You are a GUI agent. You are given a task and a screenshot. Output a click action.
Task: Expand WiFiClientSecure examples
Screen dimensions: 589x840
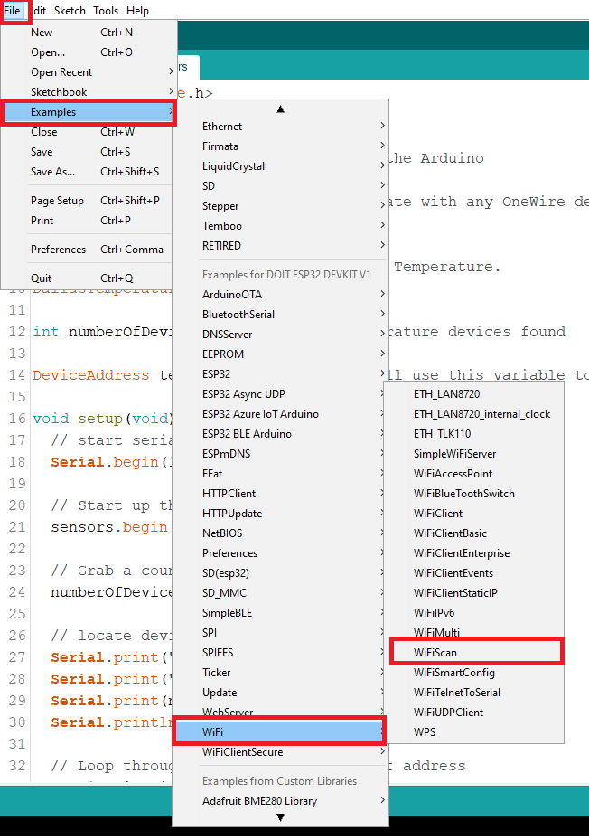point(280,751)
